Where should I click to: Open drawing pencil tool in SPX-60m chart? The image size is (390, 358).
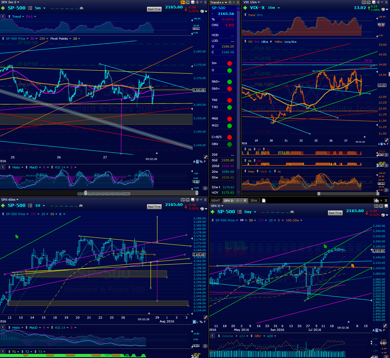tap(205, 317)
